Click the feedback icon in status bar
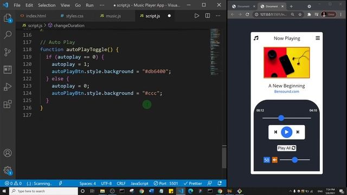This screenshot has width=347, height=195. (210, 183)
